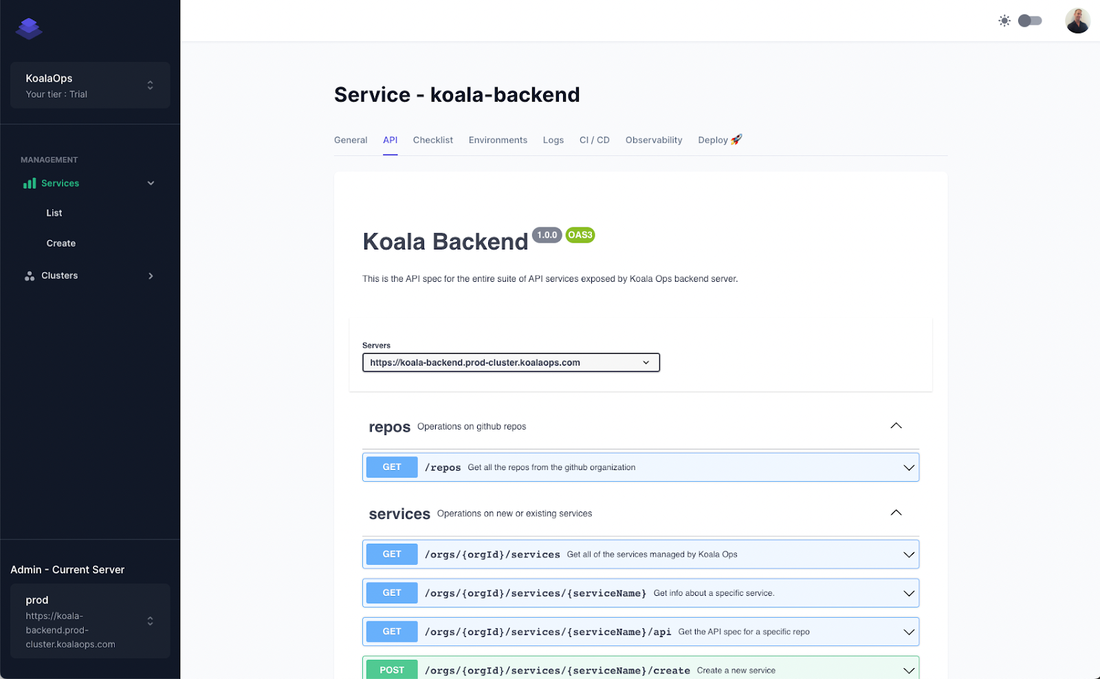Click the Services bar chart icon
Viewport: 1100px width, 679px height.
(x=30, y=183)
